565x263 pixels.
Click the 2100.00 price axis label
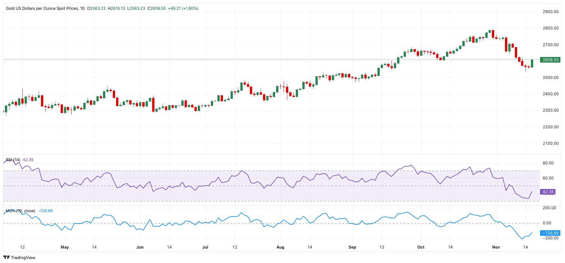pos(551,143)
